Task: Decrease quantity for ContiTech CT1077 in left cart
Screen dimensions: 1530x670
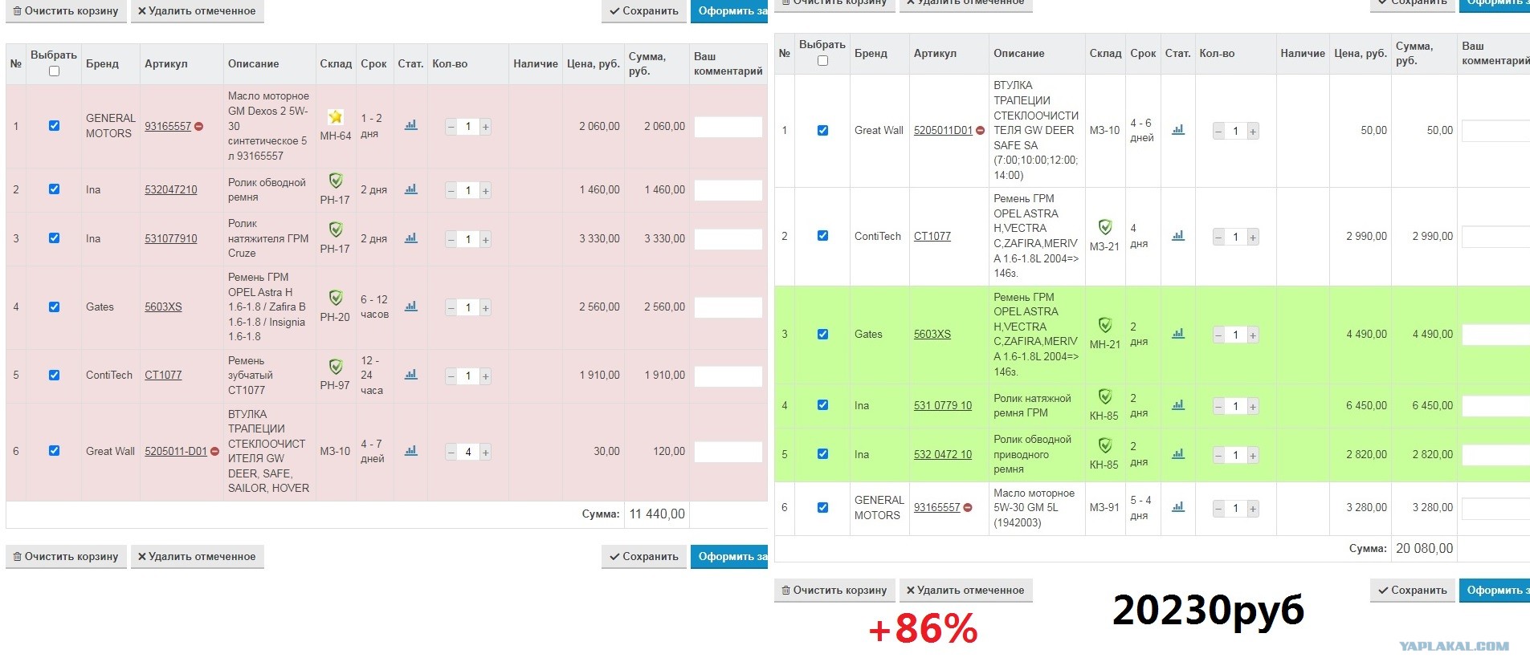Action: (451, 376)
